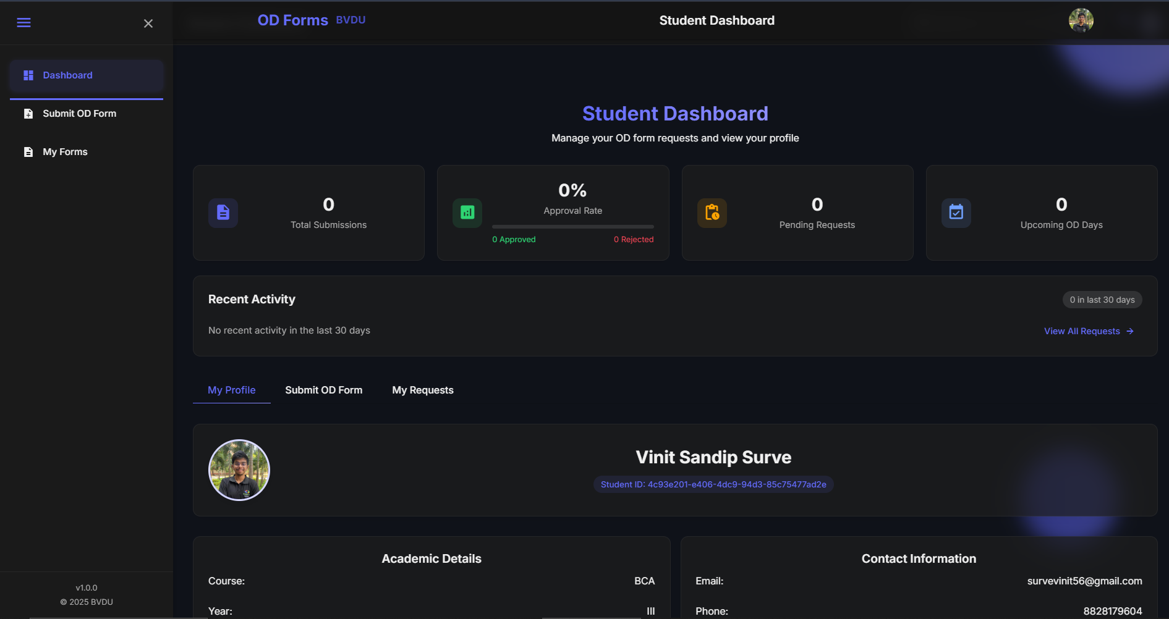The height and width of the screenshot is (619, 1169).
Task: Click the '0 Rejected' label
Action: tap(634, 240)
